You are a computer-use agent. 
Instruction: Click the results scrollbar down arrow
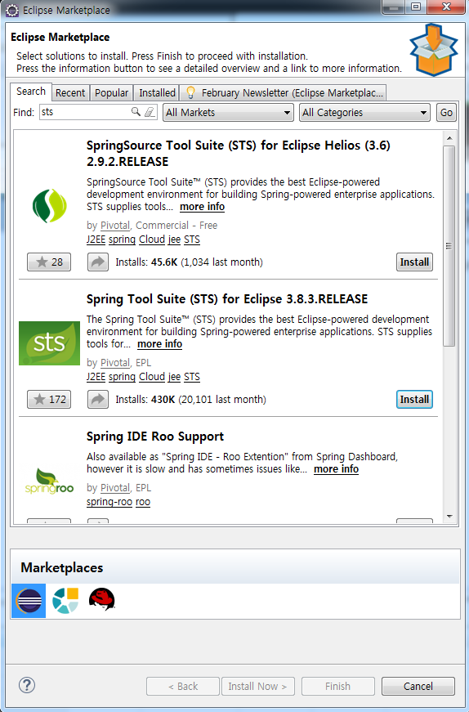(449, 517)
